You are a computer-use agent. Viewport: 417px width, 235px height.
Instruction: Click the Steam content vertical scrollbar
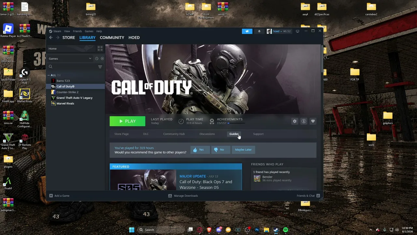pyautogui.click(x=322, y=59)
